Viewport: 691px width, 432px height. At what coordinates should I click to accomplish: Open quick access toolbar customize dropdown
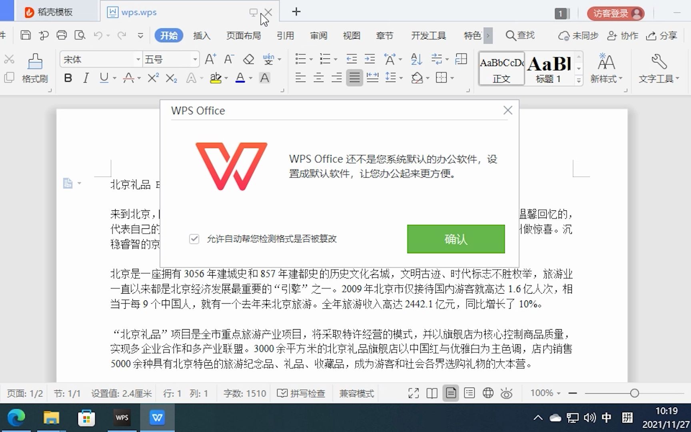140,36
